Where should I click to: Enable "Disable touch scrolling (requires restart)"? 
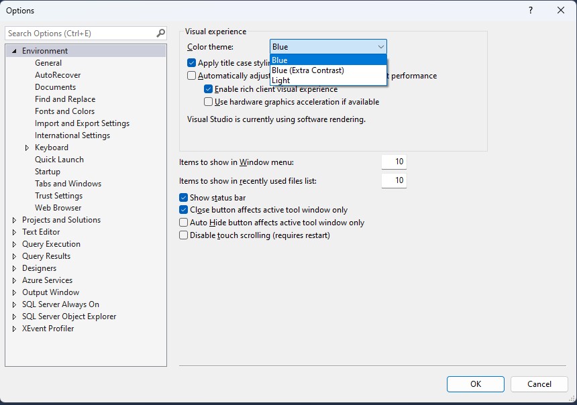coord(183,235)
